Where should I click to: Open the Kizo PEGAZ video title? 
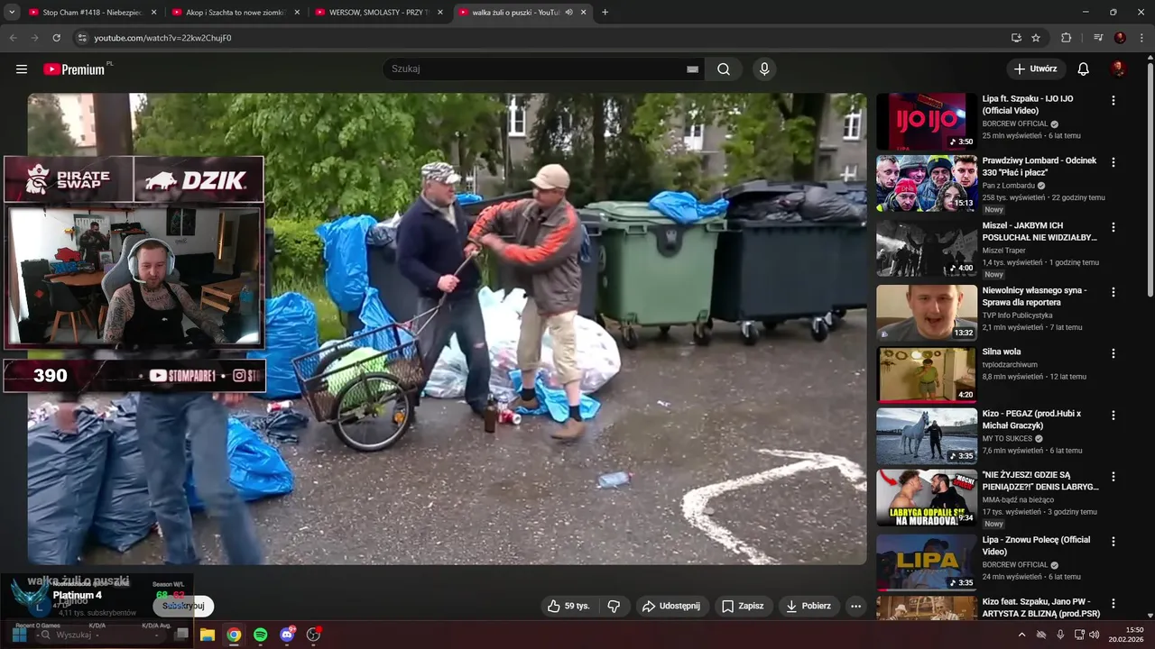pos(1031,419)
